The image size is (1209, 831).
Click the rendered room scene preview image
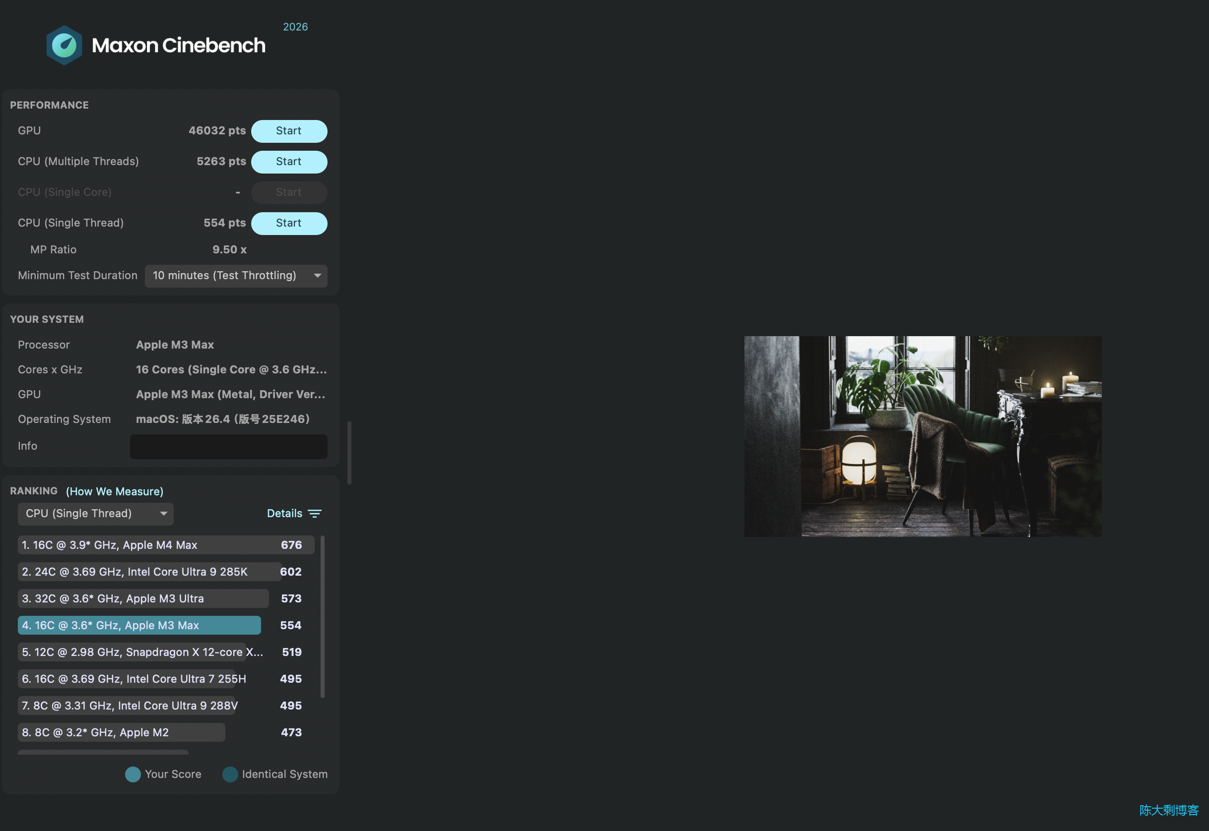tap(922, 436)
